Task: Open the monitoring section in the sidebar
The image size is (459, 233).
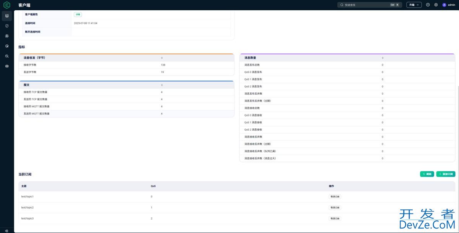Action: coord(7,16)
